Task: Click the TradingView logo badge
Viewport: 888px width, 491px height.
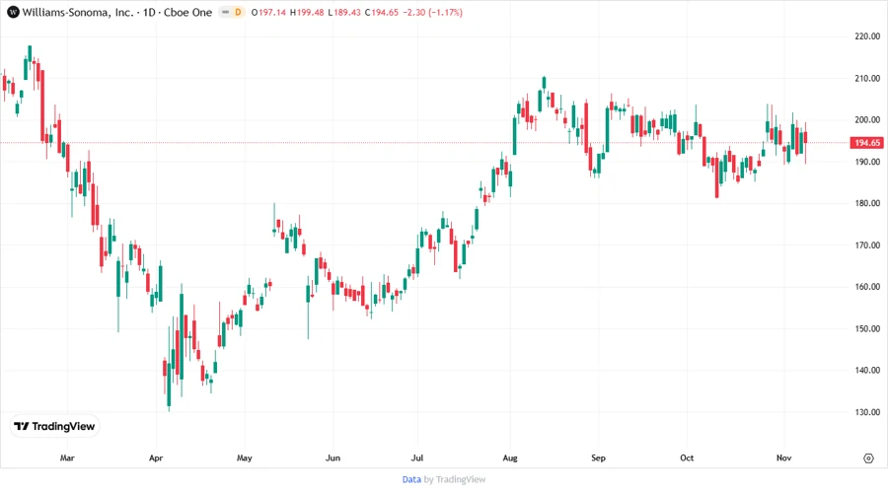Action: [54, 427]
